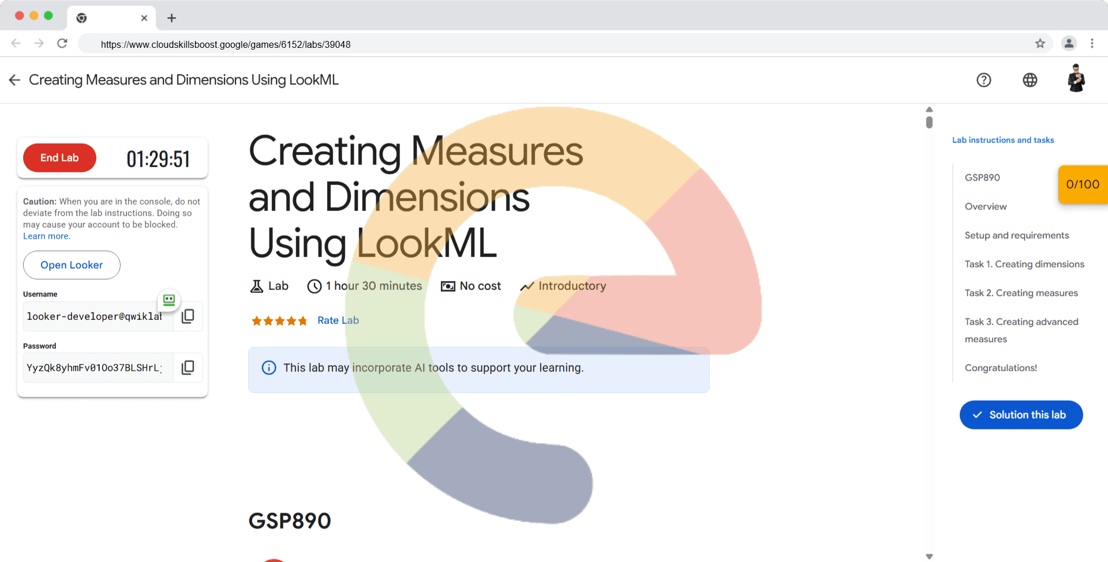1108x562 pixels.
Task: Go to Setup and requirements section
Action: click(x=1016, y=235)
